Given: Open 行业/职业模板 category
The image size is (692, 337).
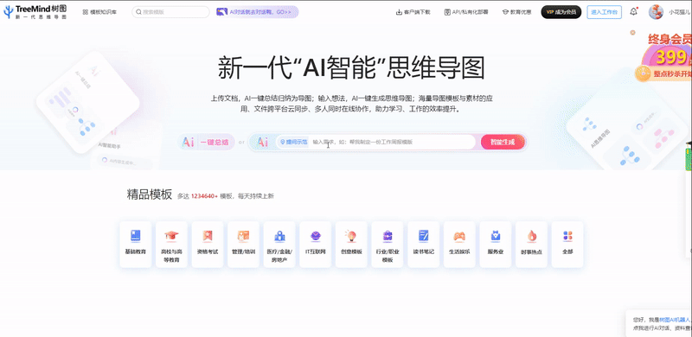Looking at the screenshot, I should pyautogui.click(x=387, y=244).
